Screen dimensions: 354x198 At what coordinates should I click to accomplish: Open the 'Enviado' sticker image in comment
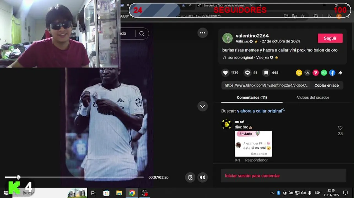pos(253,144)
